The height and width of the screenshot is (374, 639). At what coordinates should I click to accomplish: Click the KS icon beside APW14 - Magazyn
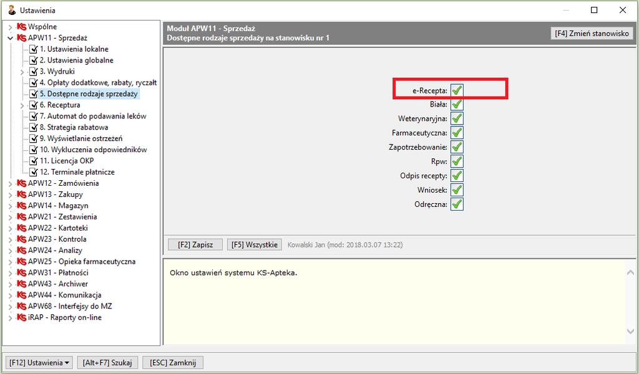coord(22,206)
